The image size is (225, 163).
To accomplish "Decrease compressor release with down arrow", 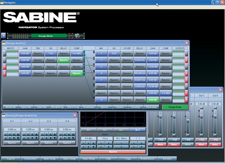I will [121, 147].
